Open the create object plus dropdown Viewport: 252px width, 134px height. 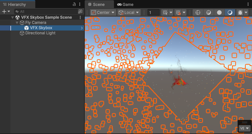coord(6,11)
